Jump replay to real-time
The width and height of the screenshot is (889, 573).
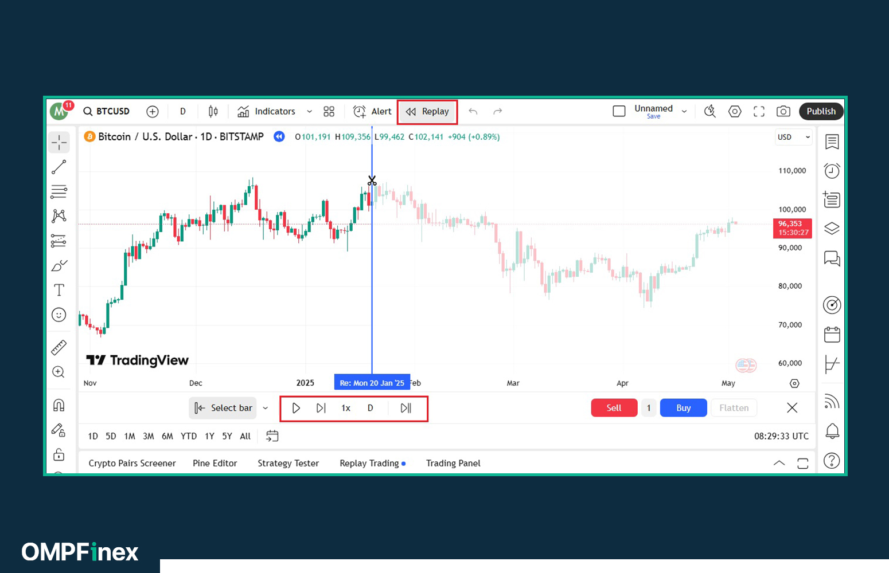pos(406,408)
